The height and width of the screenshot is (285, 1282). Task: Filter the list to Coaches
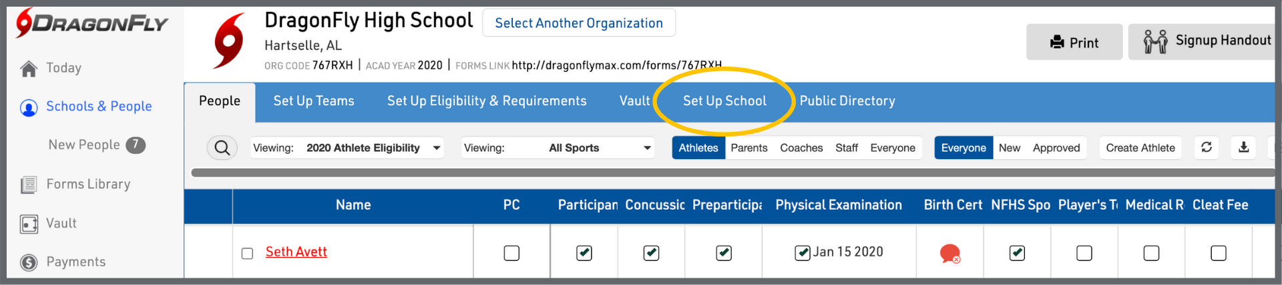pos(801,148)
